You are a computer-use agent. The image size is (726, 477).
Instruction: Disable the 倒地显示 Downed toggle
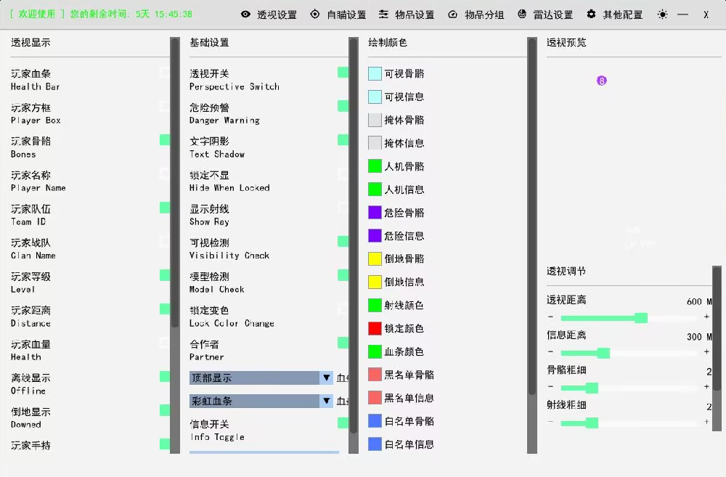pos(165,410)
